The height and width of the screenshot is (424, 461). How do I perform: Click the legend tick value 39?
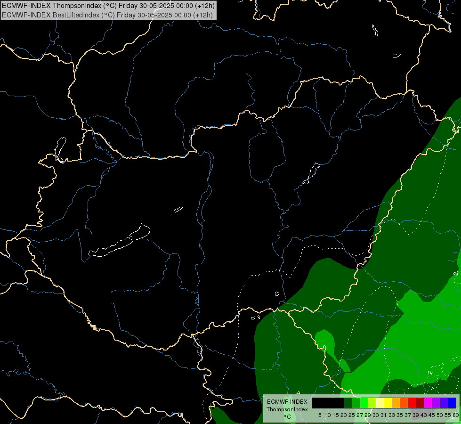point(416,415)
